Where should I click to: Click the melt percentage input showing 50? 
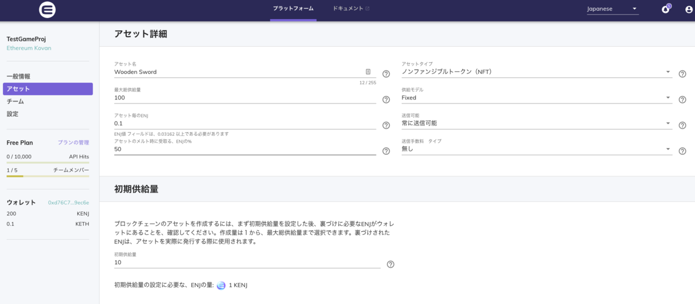[245, 149]
